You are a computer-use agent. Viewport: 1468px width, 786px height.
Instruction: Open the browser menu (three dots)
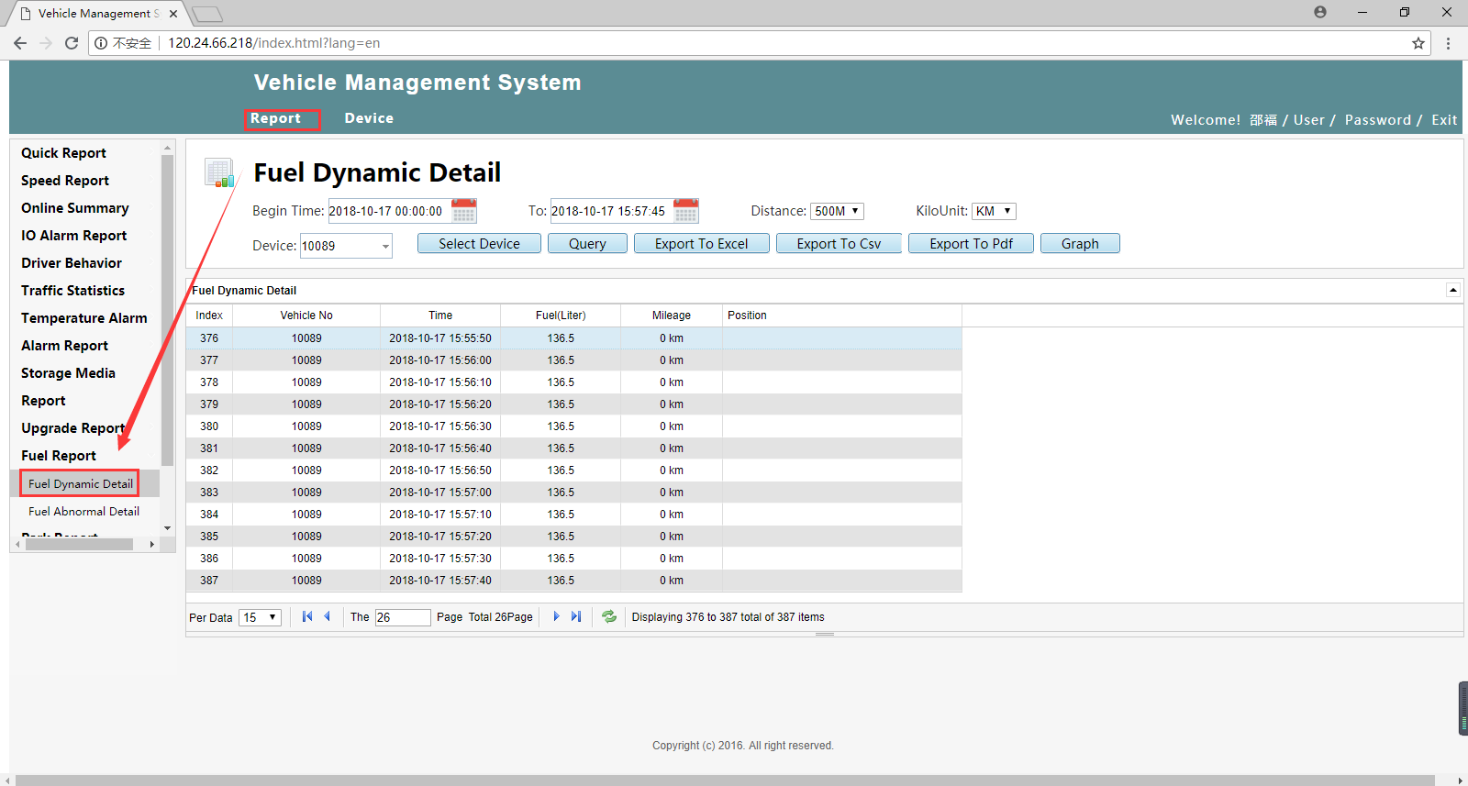tap(1449, 43)
